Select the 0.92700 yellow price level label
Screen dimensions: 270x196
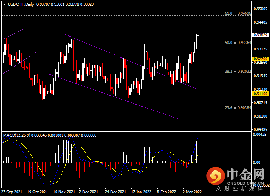click(260, 59)
